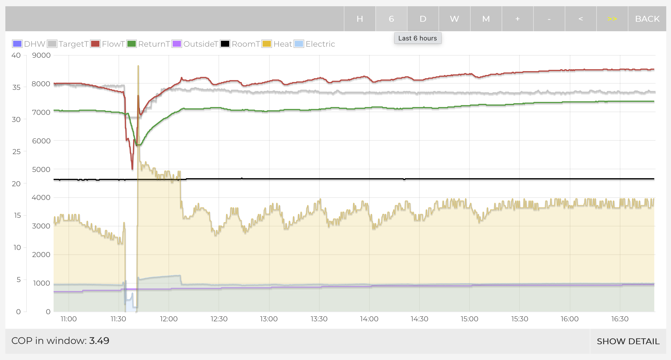Toggle OutsideT series purple legend swatch
This screenshot has height=360, width=671.
coord(177,44)
